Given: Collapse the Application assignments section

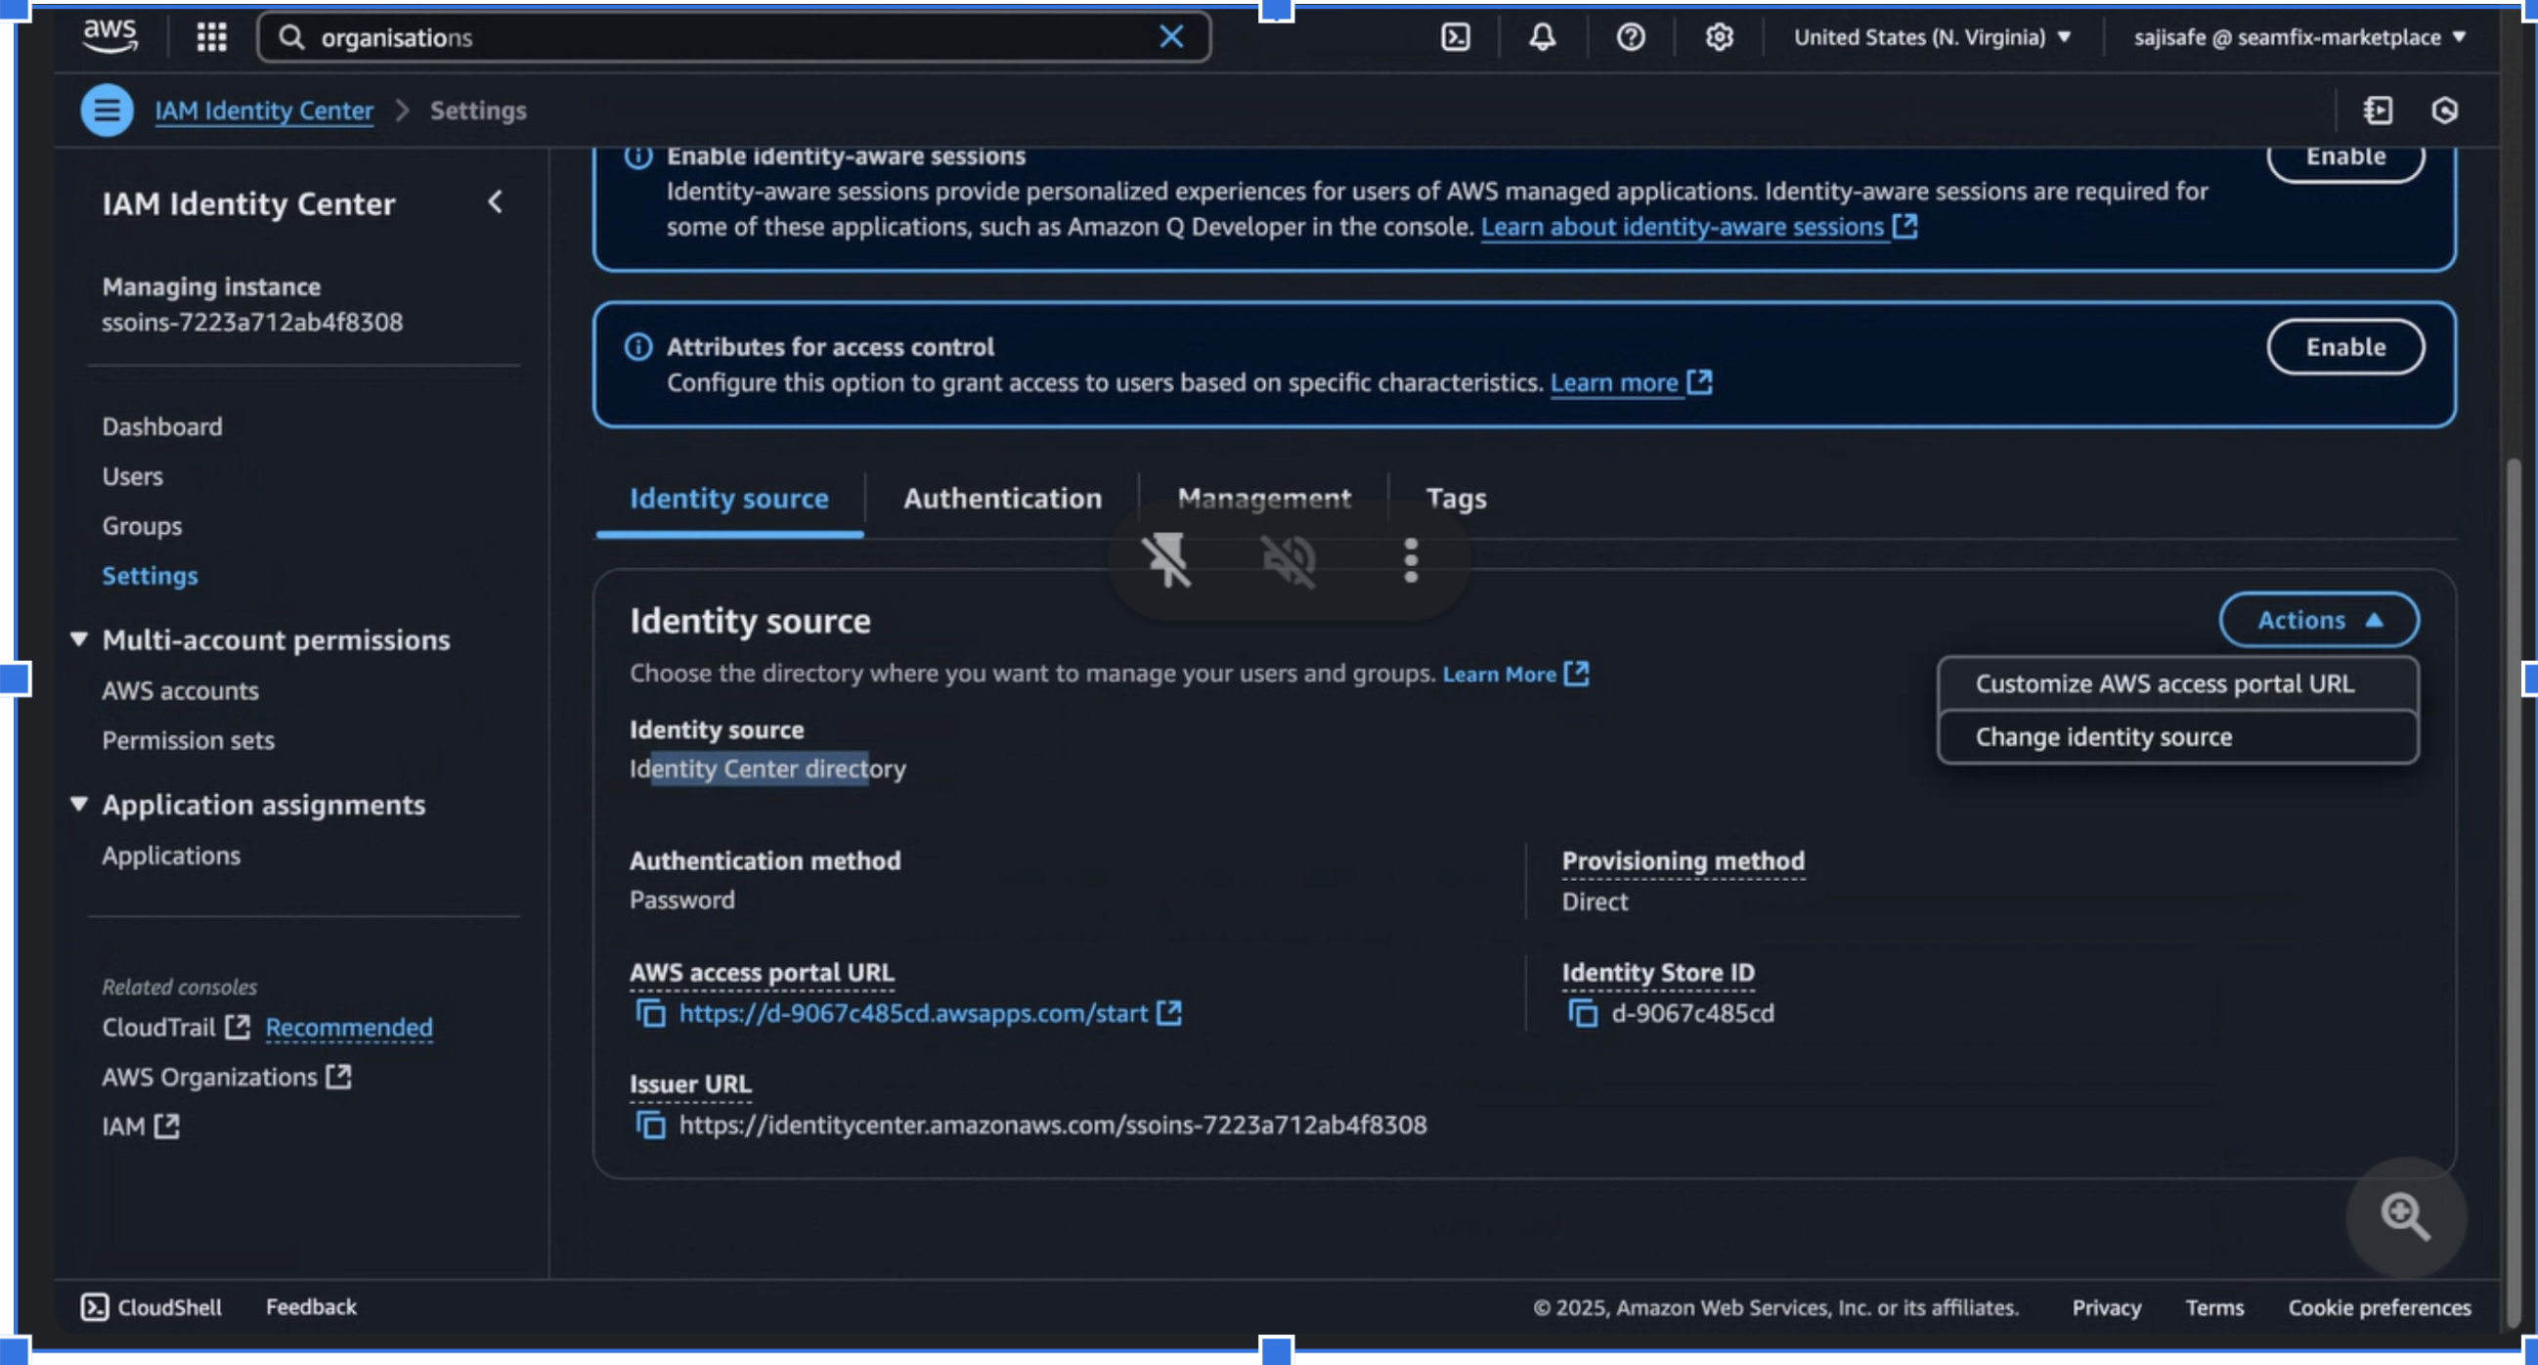Looking at the screenshot, I should pyautogui.click(x=80, y=804).
